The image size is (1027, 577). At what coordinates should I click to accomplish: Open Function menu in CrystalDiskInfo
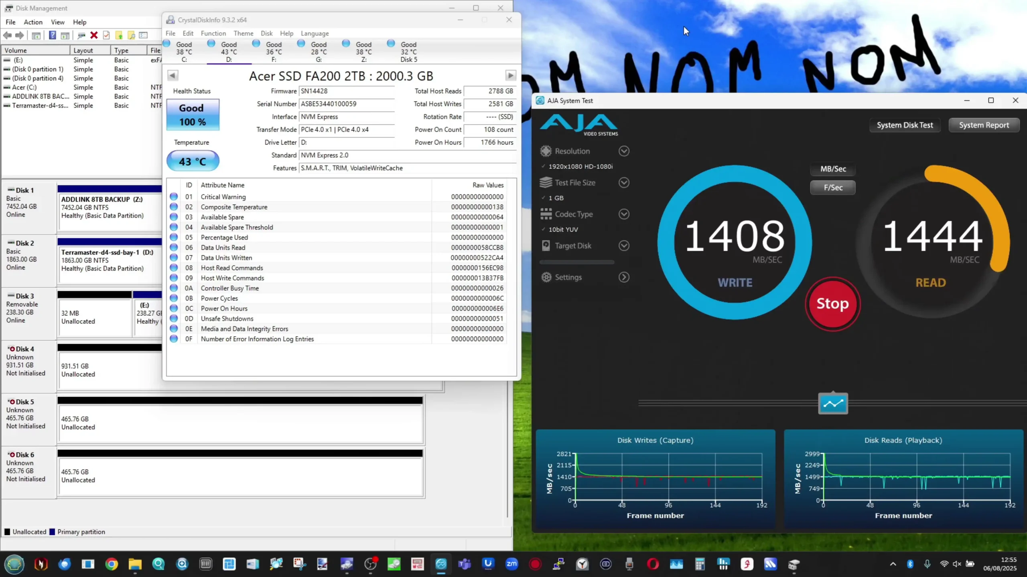tap(213, 33)
